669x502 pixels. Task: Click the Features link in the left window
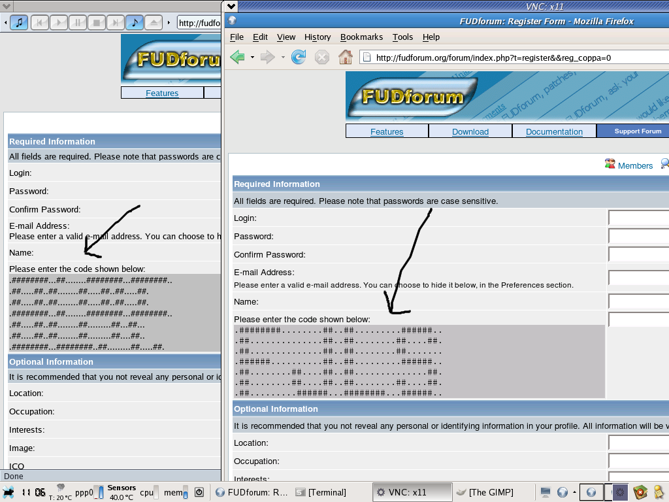point(162,93)
